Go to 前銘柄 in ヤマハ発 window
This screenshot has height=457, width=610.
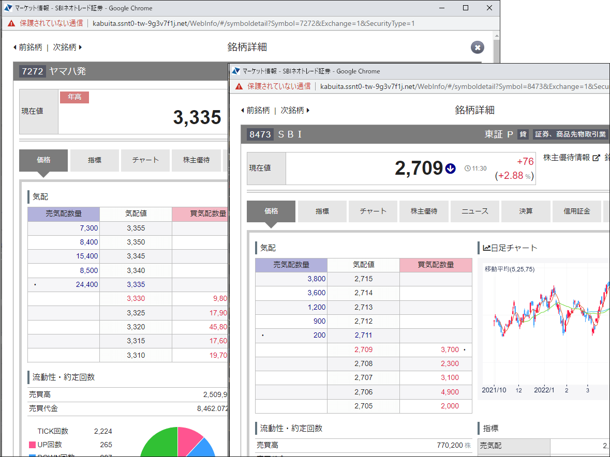27,48
